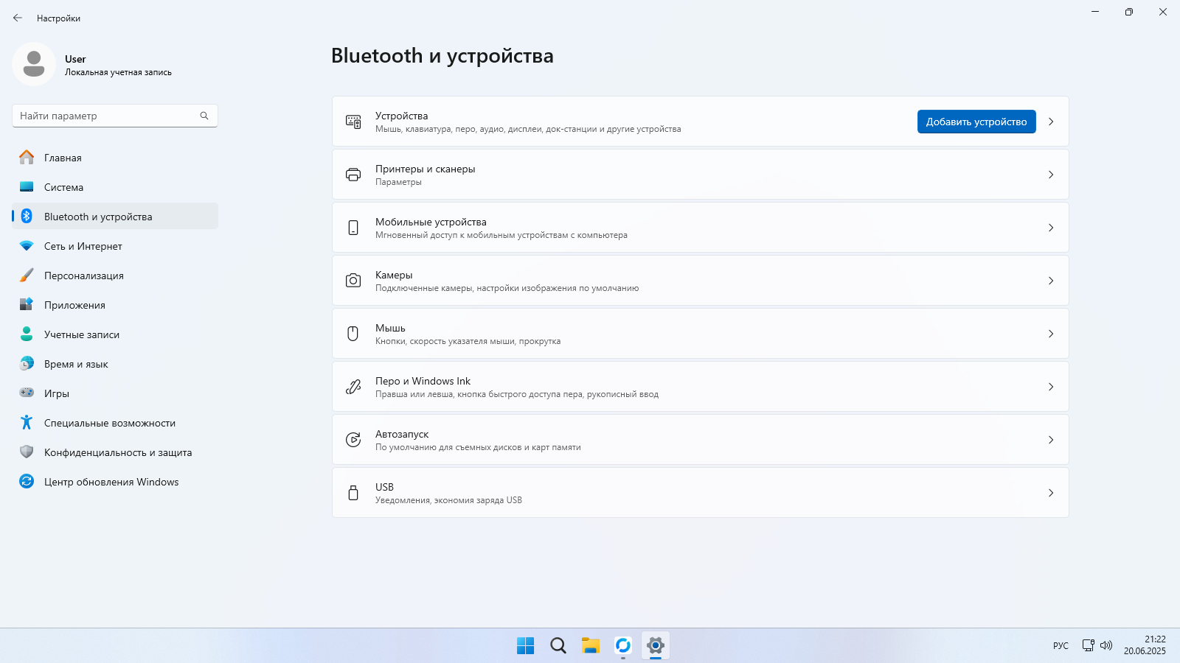Click the volume speaker tray icon
Viewport: 1180px width, 663px height.
point(1106,645)
